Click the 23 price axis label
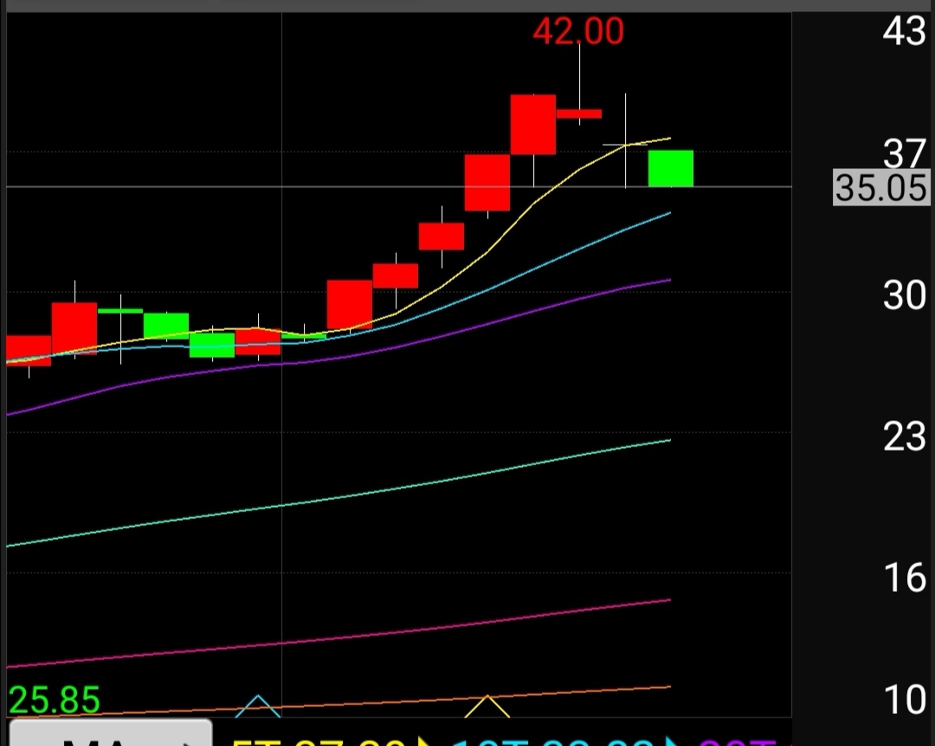The height and width of the screenshot is (746, 935). 904,438
